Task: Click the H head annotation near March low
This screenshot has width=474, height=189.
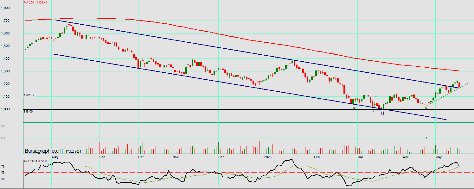Action: [382, 113]
